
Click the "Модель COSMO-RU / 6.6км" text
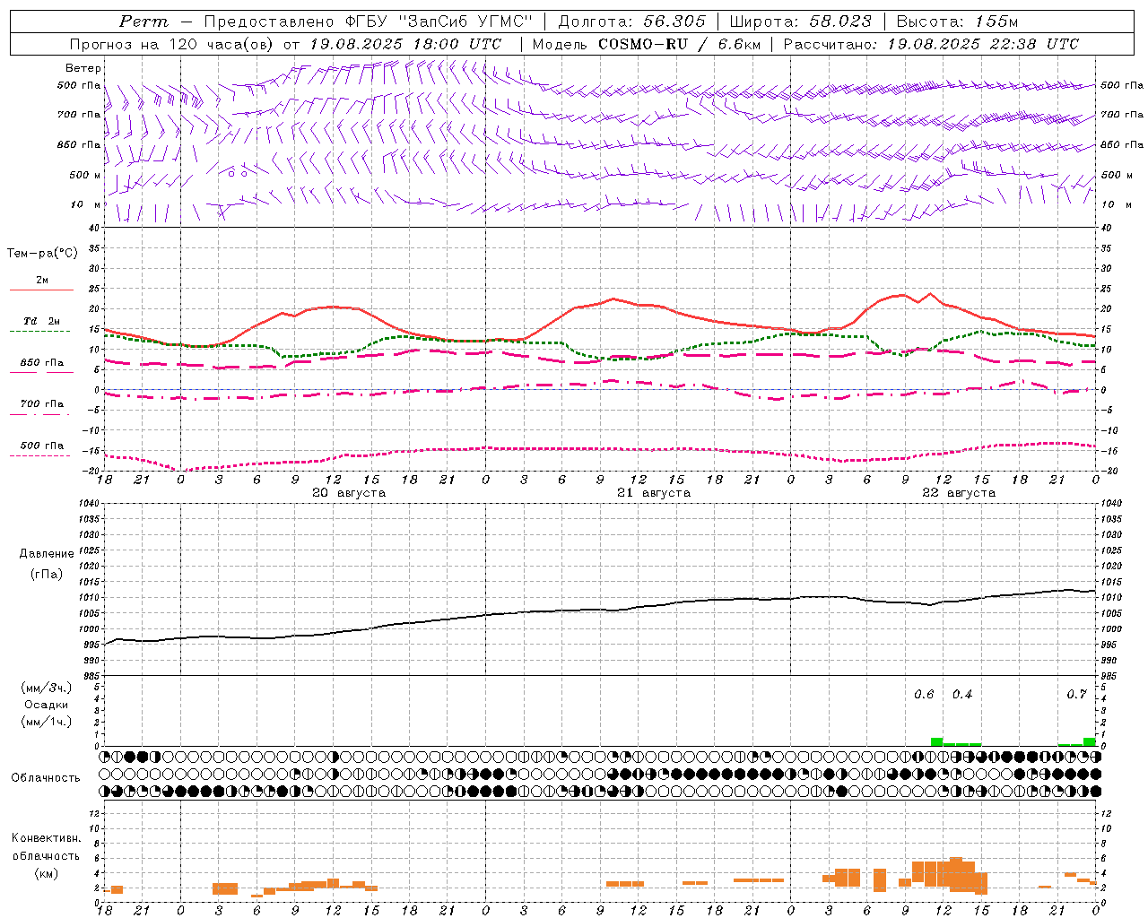point(647,44)
